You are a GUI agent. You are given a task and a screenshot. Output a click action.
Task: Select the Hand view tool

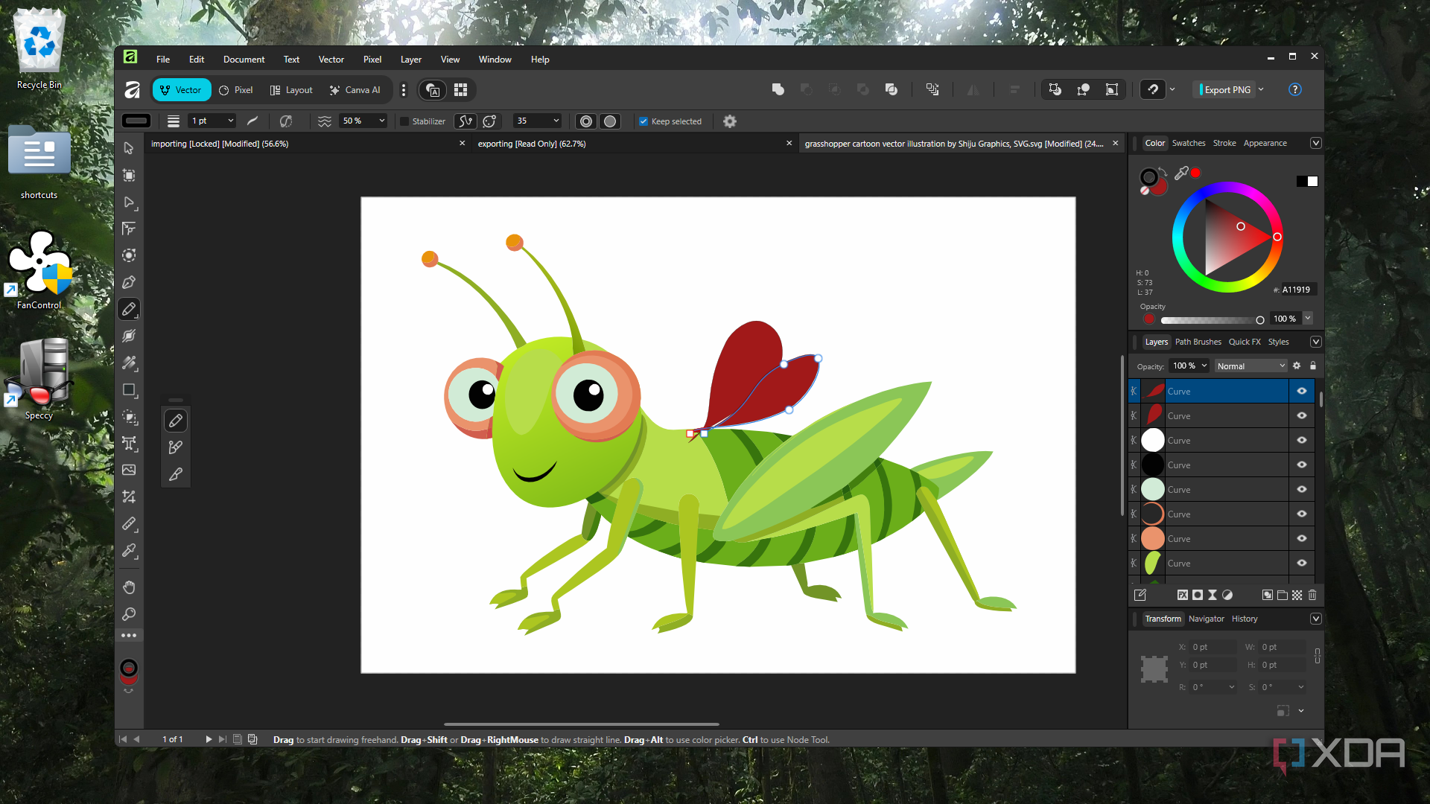pos(129,587)
